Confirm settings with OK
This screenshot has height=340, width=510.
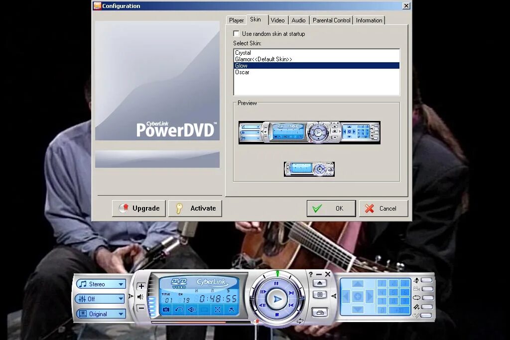point(331,209)
